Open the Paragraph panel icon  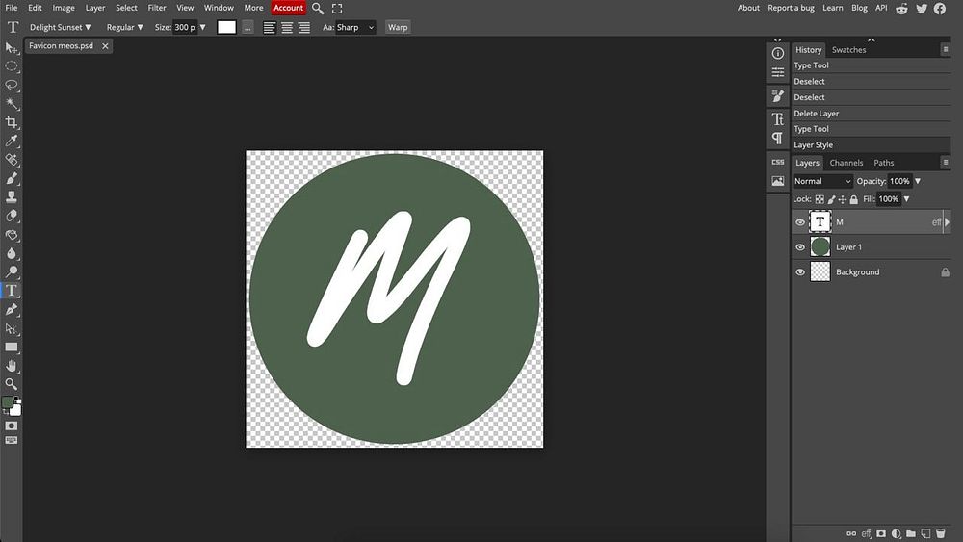coord(777,138)
